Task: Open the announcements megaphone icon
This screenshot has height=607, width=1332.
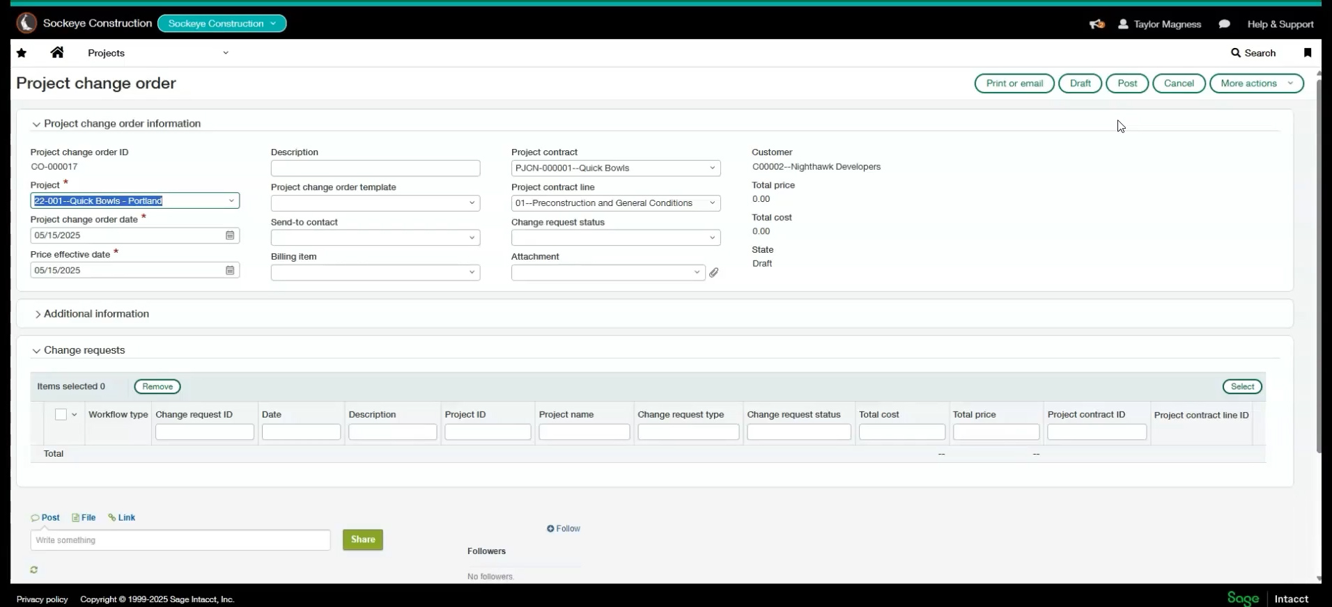Action: tap(1097, 24)
